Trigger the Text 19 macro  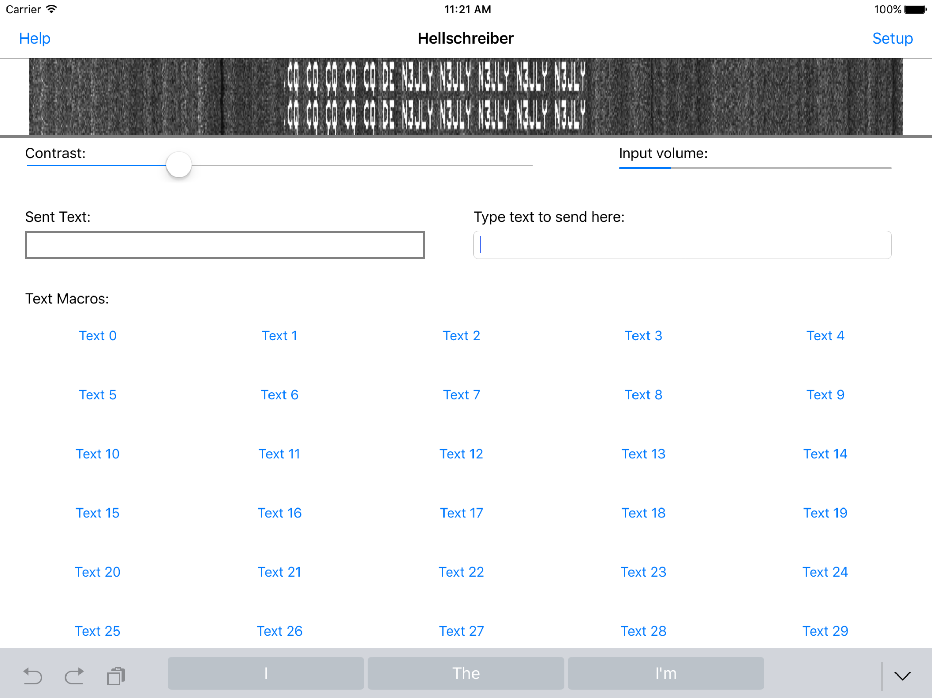(x=825, y=513)
